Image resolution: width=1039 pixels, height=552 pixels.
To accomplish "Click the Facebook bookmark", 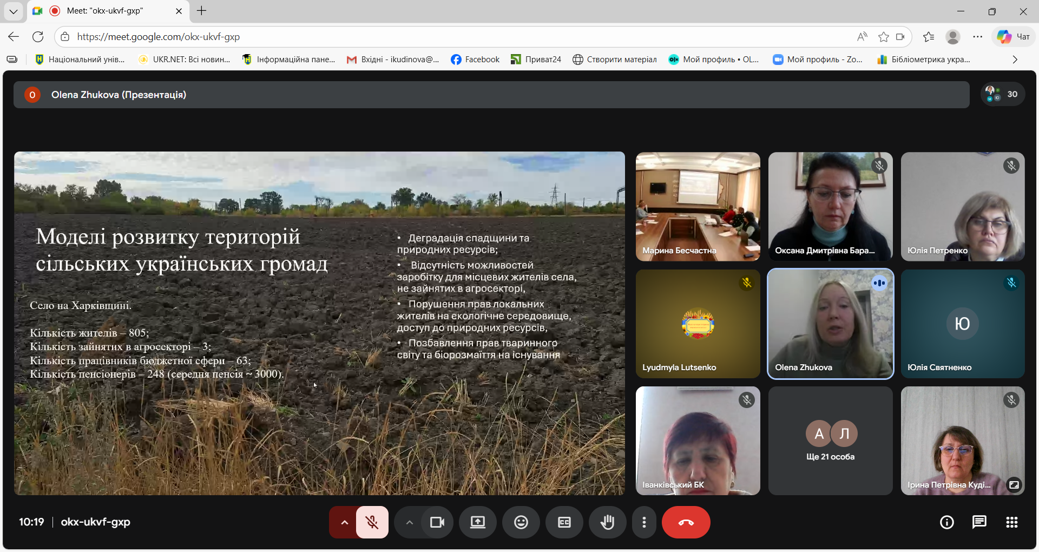I will click(475, 60).
